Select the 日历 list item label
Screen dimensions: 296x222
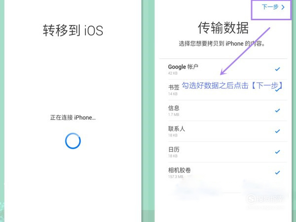click(x=174, y=149)
